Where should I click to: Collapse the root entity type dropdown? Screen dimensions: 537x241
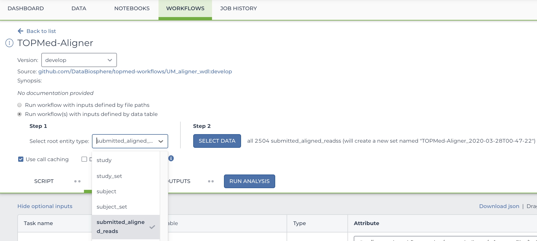tap(161, 141)
